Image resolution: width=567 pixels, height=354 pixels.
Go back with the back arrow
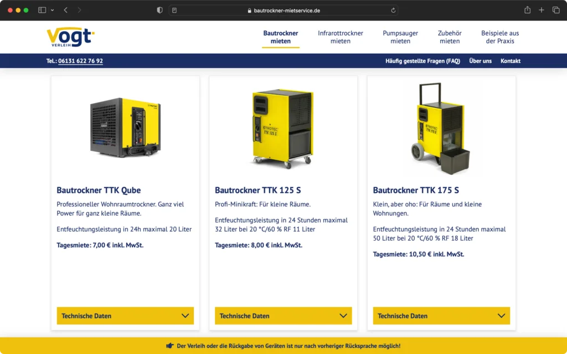coord(65,10)
